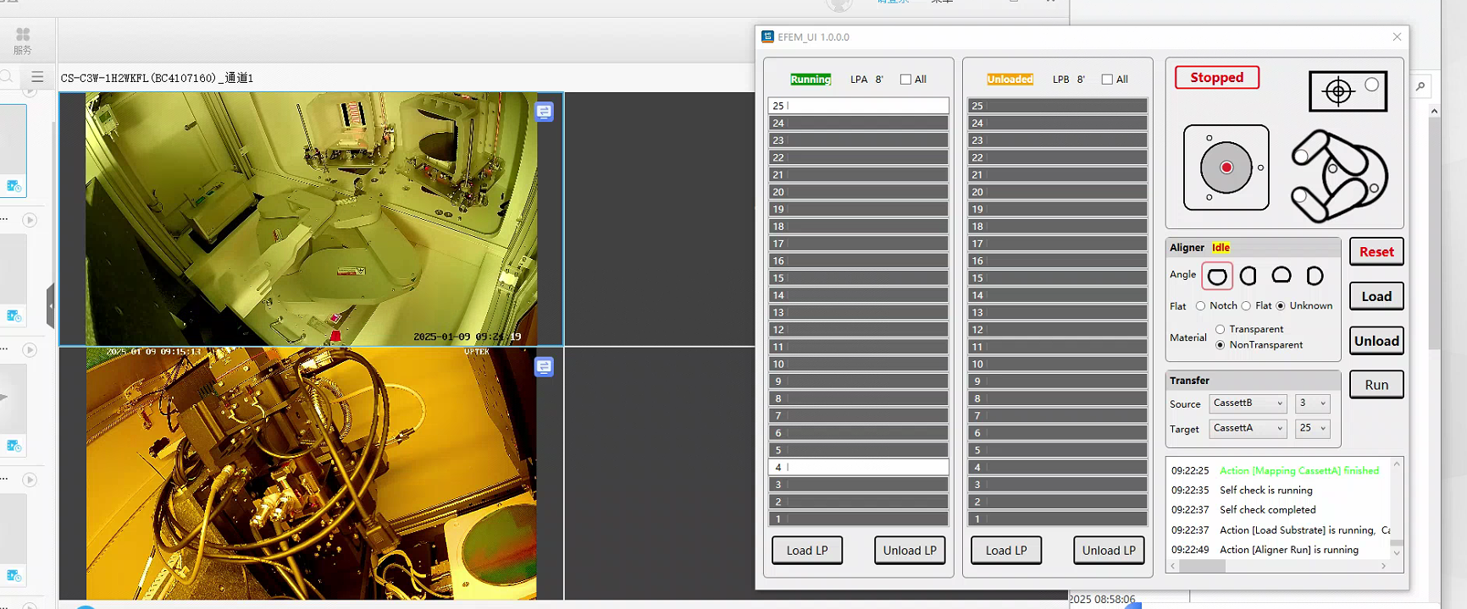Image resolution: width=1467 pixels, height=609 pixels.
Task: Choose NonTransparent material option
Action: tap(1220, 345)
